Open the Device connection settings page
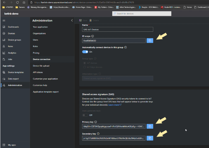Image resolution: width=209 pixels, height=148 pixels. tap(41, 59)
